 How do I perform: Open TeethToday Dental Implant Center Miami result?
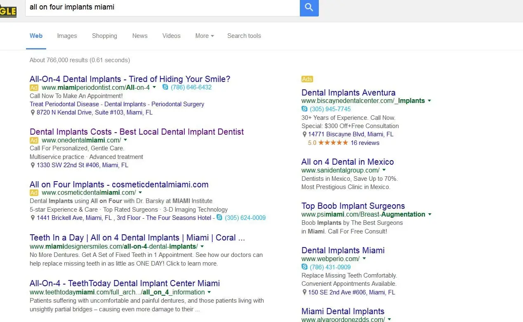pos(125,283)
